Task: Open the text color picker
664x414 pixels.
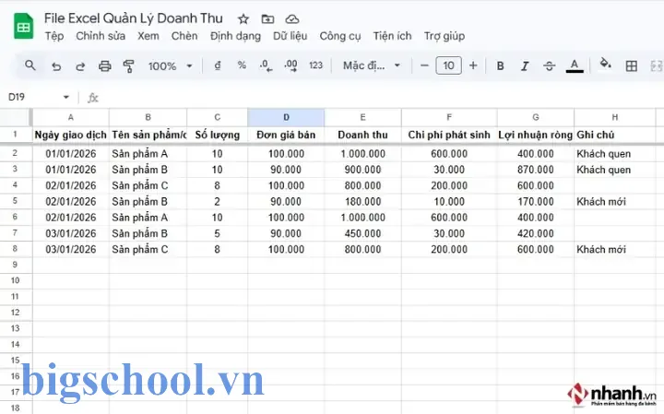Action: pos(575,66)
